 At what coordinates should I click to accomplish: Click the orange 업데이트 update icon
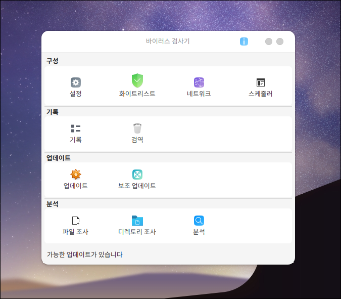(76, 175)
